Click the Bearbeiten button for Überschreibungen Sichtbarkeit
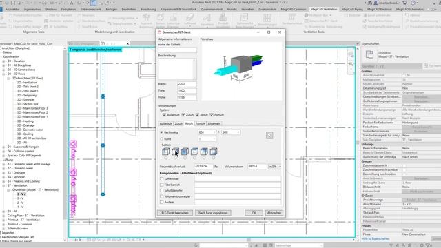 tap(421, 96)
